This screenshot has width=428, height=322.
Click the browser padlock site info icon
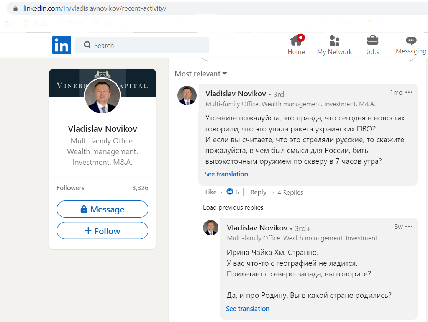(16, 8)
